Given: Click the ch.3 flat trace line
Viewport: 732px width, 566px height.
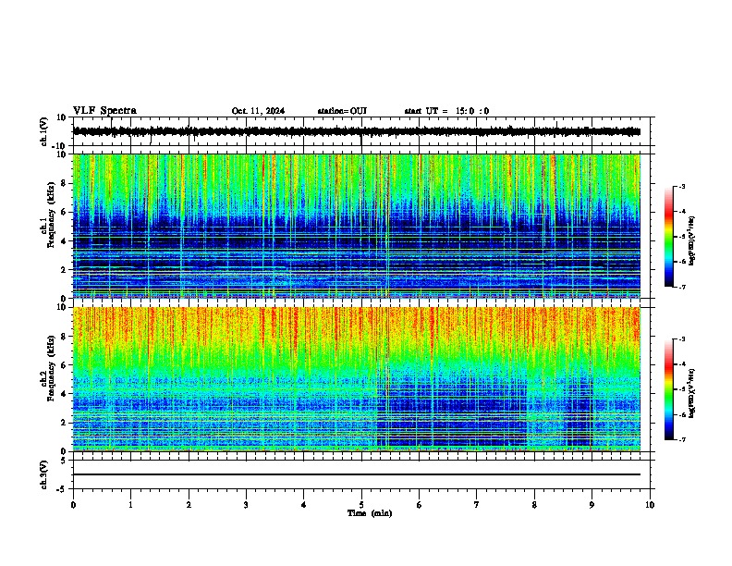Looking at the screenshot, I should tap(357, 474).
